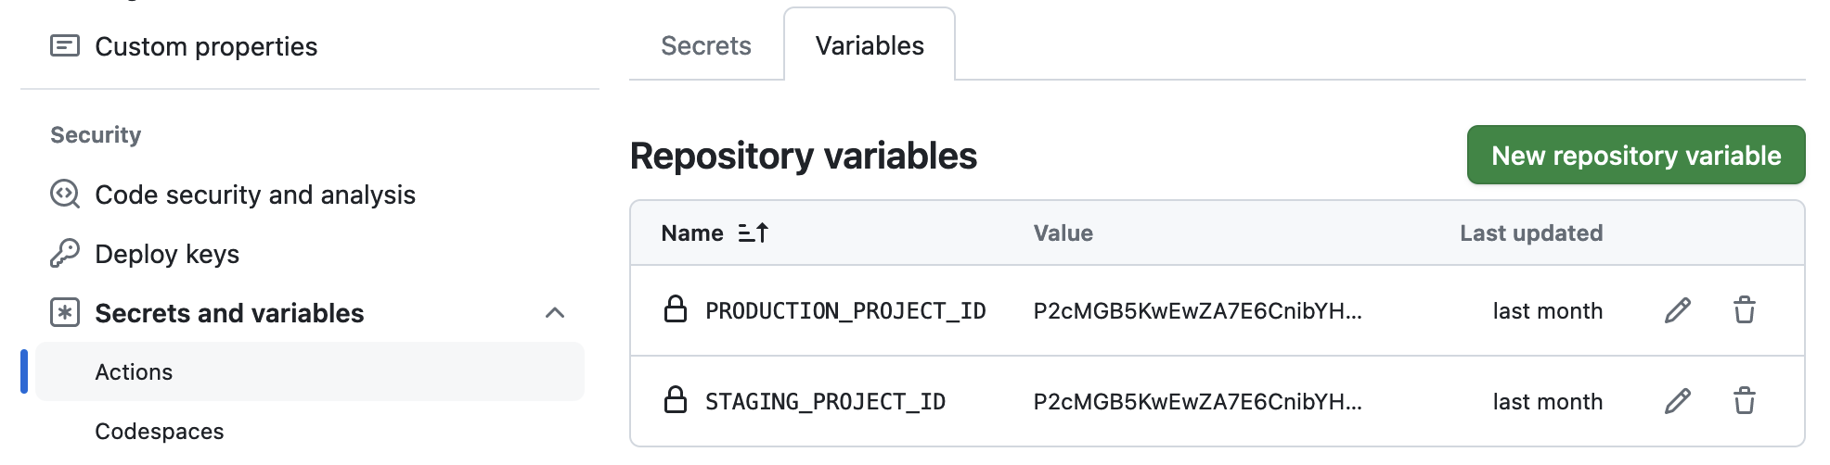Click the Deploy keys key icon
The width and height of the screenshot is (1830, 465).
pyautogui.click(x=65, y=253)
